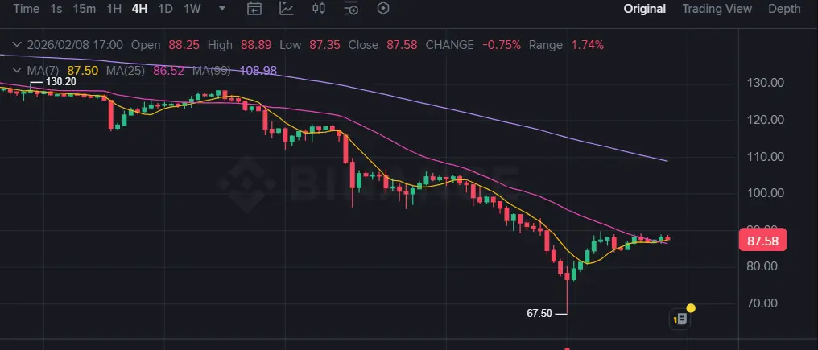This screenshot has width=818, height=350.
Task: Expand the more-intervals dropdown arrow
Action: click(x=222, y=8)
